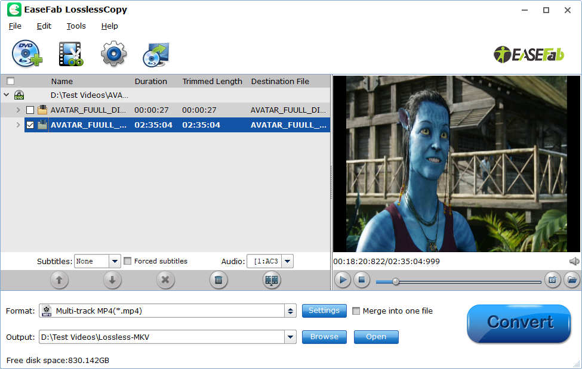Image resolution: width=582 pixels, height=369 pixels.
Task: Click the Trimmed Length column header
Action: click(213, 81)
